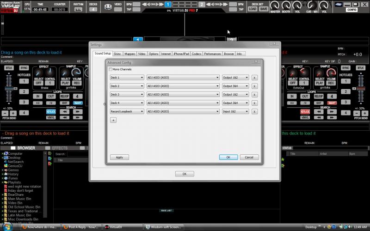This screenshot has width=370, height=231.
Task: Remove the Deck 3 row with X
Action: click(x=254, y=95)
